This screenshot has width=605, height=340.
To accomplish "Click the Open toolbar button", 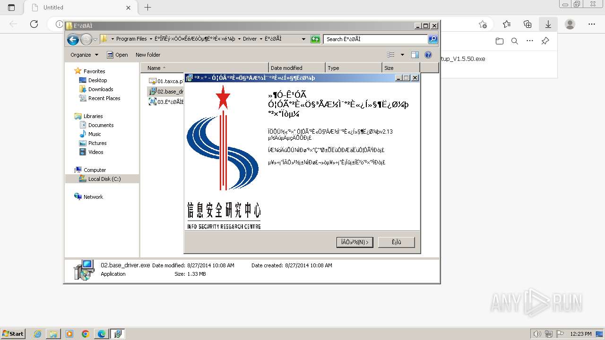I will pyautogui.click(x=117, y=55).
